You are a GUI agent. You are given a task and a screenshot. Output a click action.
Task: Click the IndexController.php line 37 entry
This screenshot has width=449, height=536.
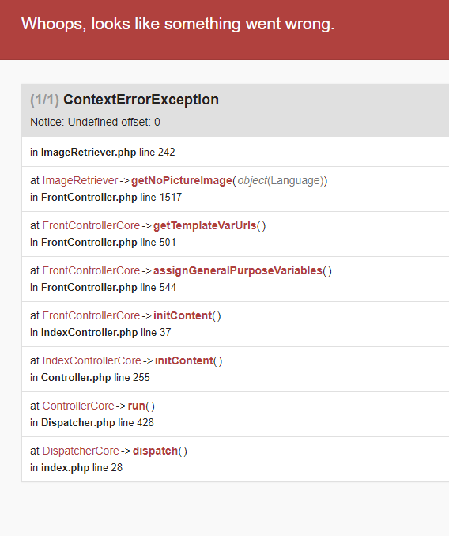[x=100, y=333]
